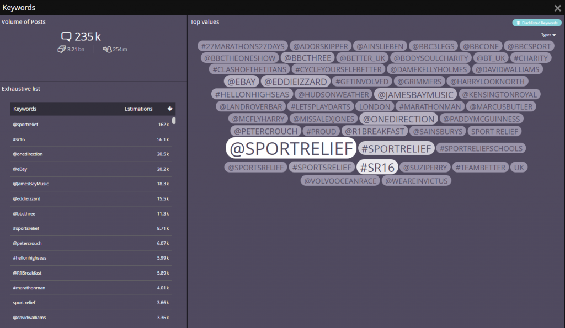The image size is (565, 328).
Task: Select the @bbcthree row in the list
Action: 91,213
